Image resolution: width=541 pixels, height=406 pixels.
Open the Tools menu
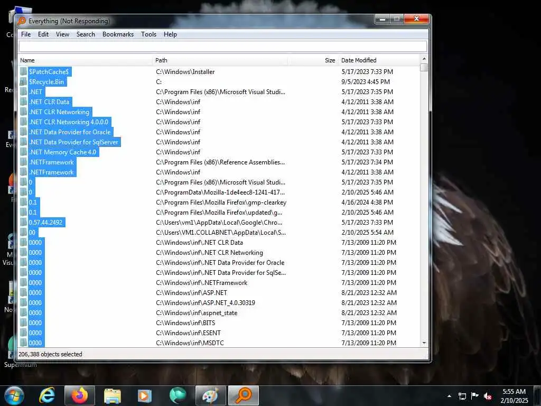[x=148, y=34]
